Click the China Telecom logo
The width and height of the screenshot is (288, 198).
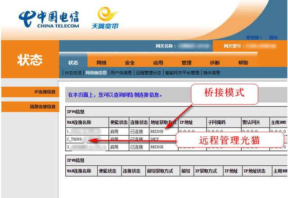click(x=49, y=18)
